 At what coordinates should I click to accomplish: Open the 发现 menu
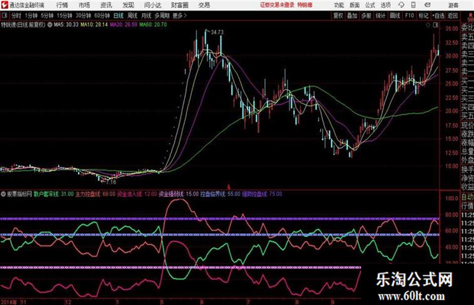(x=128, y=5)
